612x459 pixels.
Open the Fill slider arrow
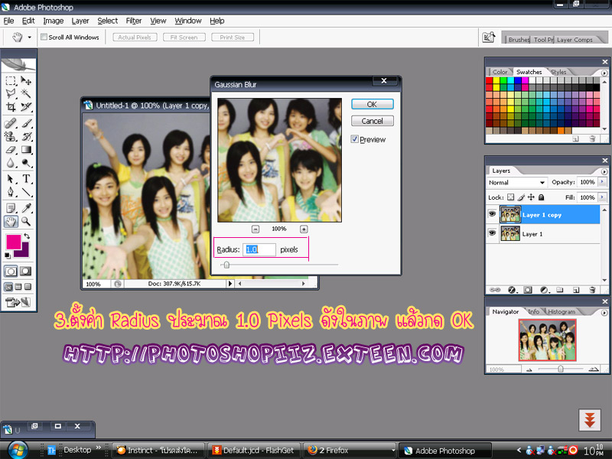pos(602,197)
